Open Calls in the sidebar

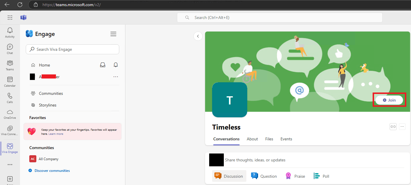pyautogui.click(x=10, y=98)
